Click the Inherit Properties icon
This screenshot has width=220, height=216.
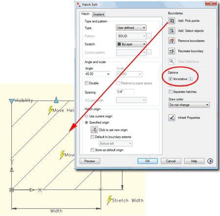pos(172,118)
